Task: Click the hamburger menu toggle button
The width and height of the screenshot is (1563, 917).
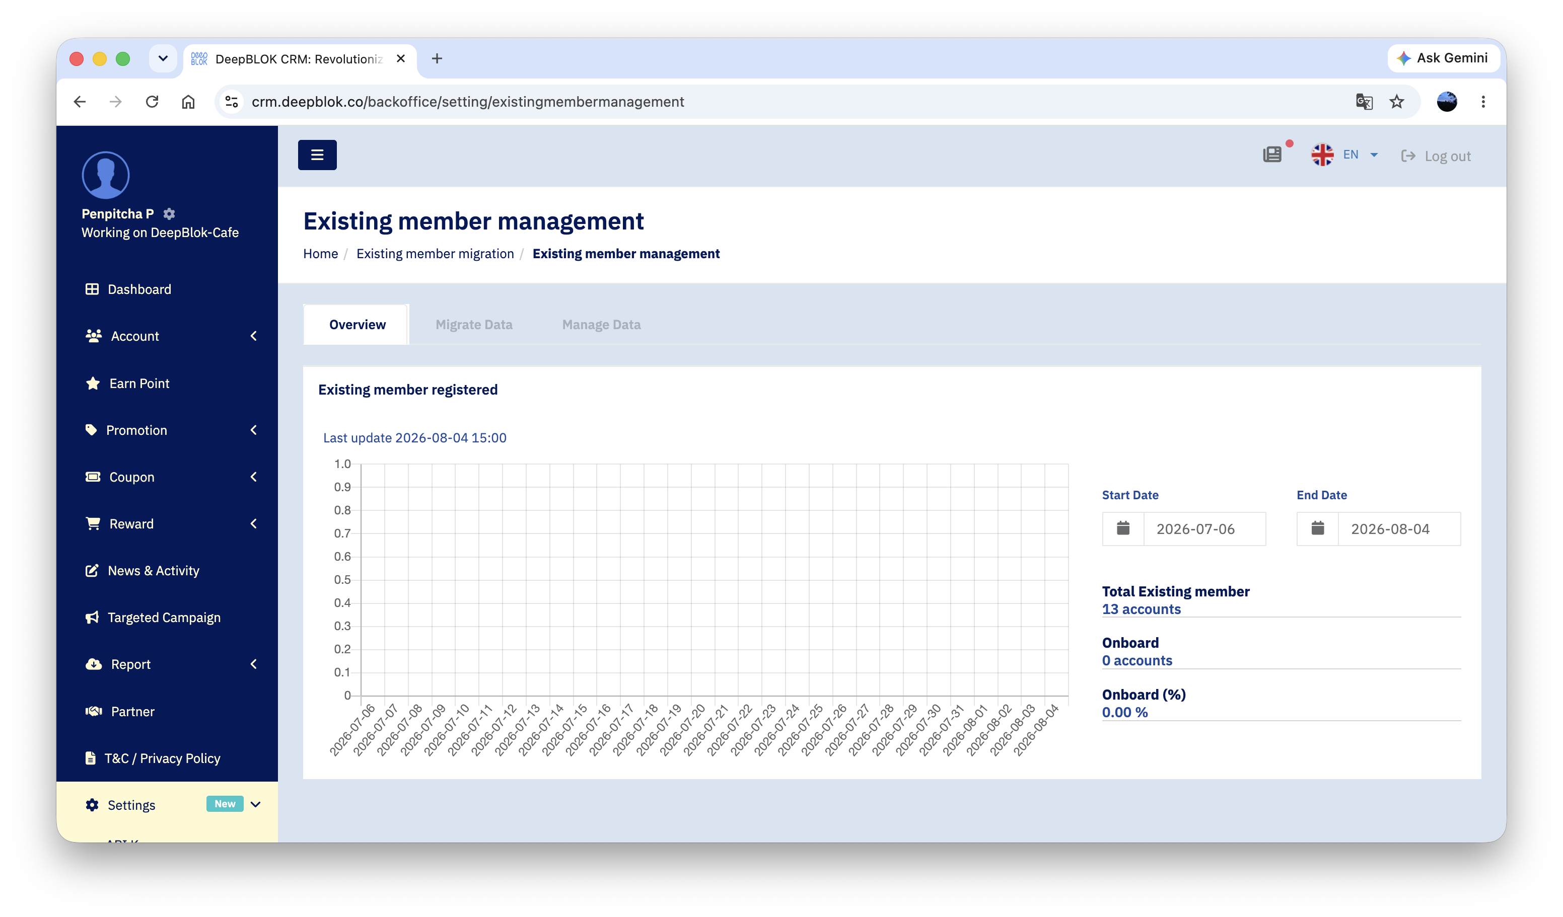Action: tap(317, 155)
